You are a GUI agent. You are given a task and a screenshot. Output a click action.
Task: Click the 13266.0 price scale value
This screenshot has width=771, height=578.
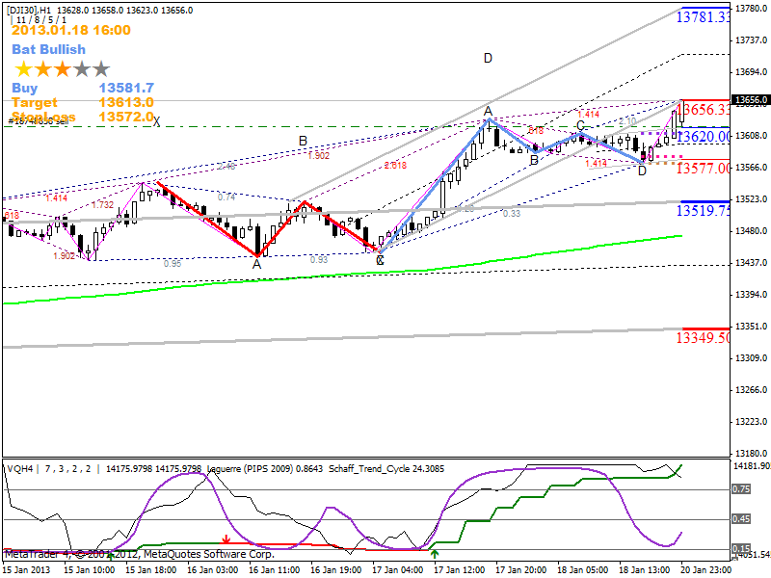(x=751, y=390)
